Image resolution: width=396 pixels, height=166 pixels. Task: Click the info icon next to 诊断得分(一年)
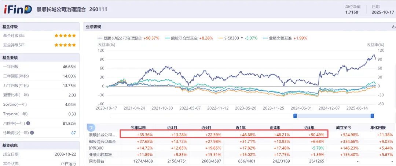(32, 133)
